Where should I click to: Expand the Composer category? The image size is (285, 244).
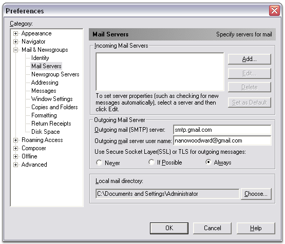pos(15,148)
